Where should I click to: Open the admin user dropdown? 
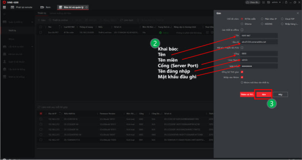tap(276, 2)
